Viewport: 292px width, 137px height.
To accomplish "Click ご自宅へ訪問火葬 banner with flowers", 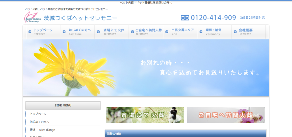I will 226,115.
